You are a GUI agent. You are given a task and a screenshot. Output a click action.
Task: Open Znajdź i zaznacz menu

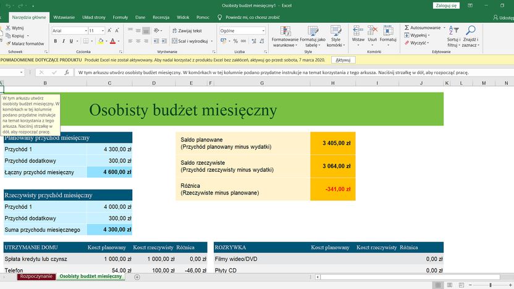pos(470,36)
